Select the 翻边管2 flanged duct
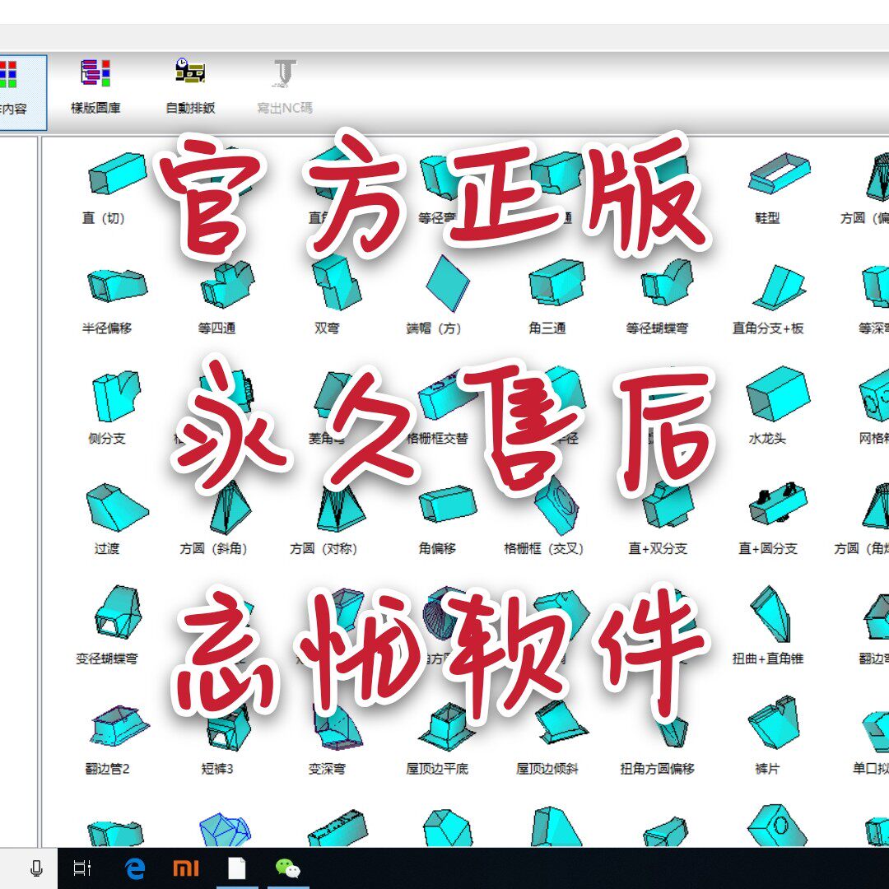 tap(119, 724)
